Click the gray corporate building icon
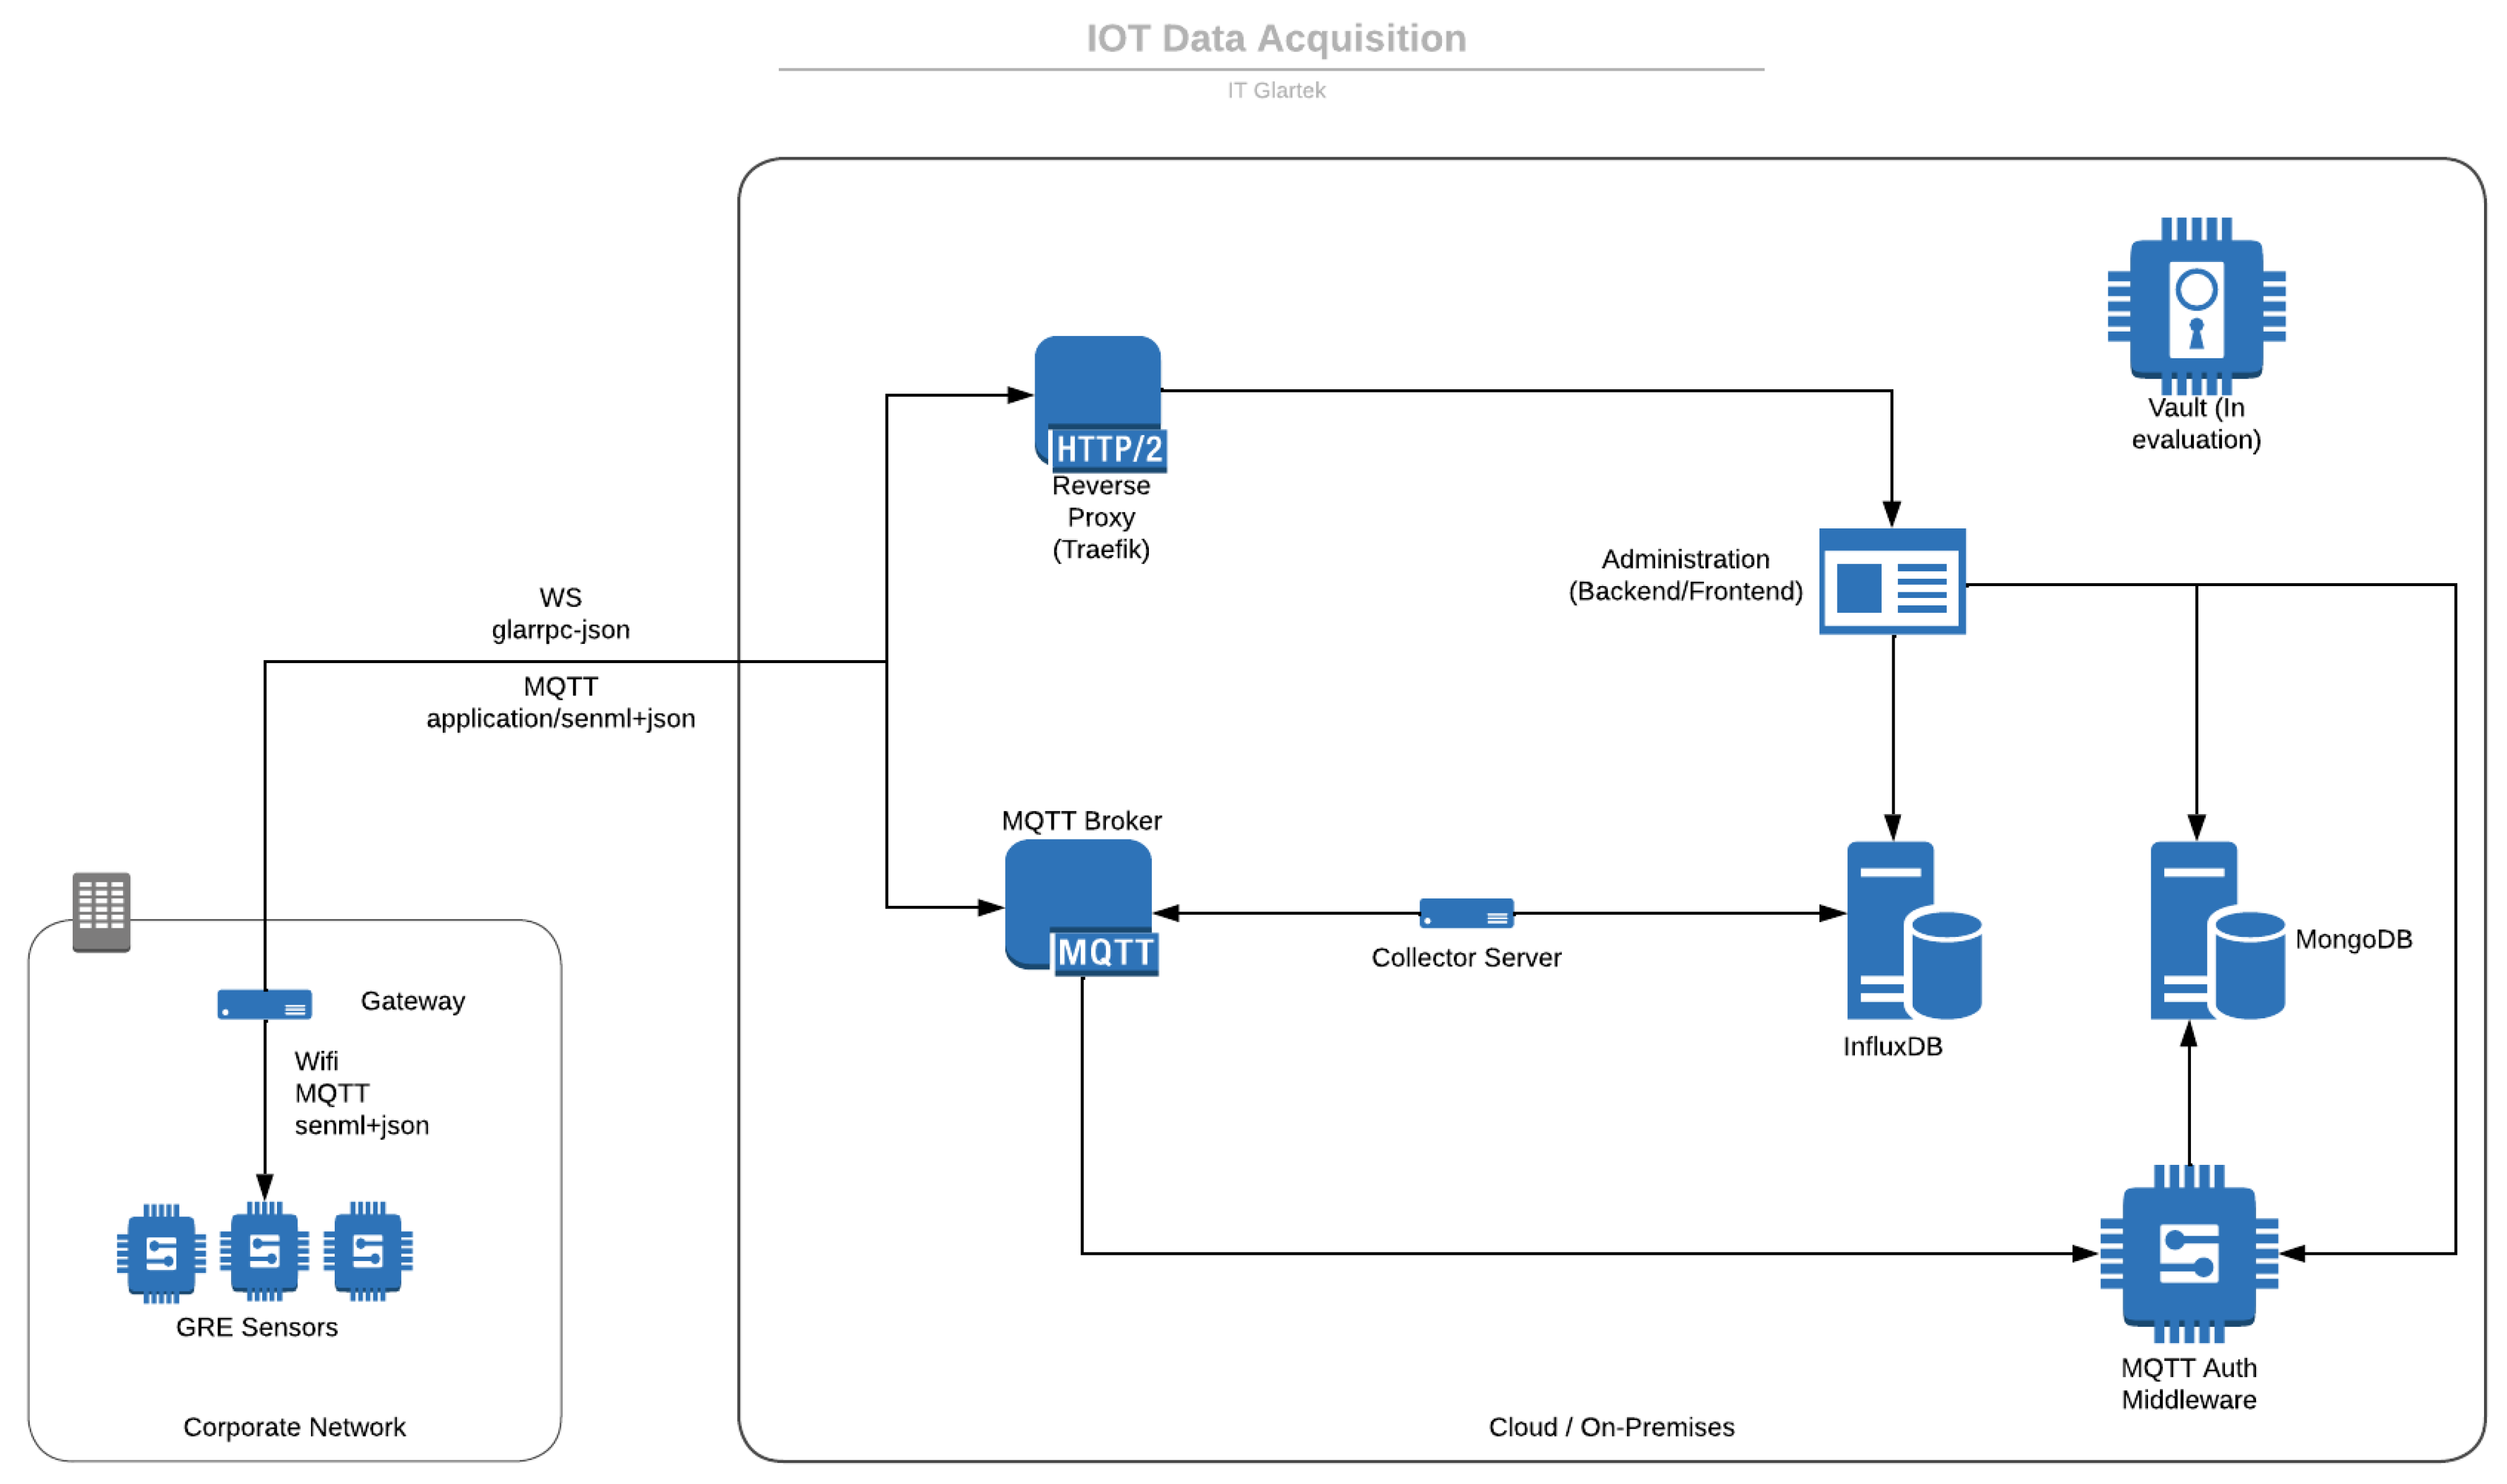This screenshot has height=1484, width=2507. tap(101, 912)
